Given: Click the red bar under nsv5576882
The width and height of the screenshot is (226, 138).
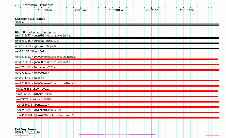Looking at the screenshot, I should click(117, 91).
